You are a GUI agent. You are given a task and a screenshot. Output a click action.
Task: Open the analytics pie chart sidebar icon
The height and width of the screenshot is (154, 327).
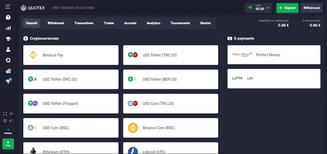(x=8, y=60)
